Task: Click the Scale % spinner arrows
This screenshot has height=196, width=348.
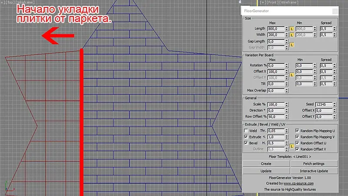Action: pyautogui.click(x=287, y=104)
